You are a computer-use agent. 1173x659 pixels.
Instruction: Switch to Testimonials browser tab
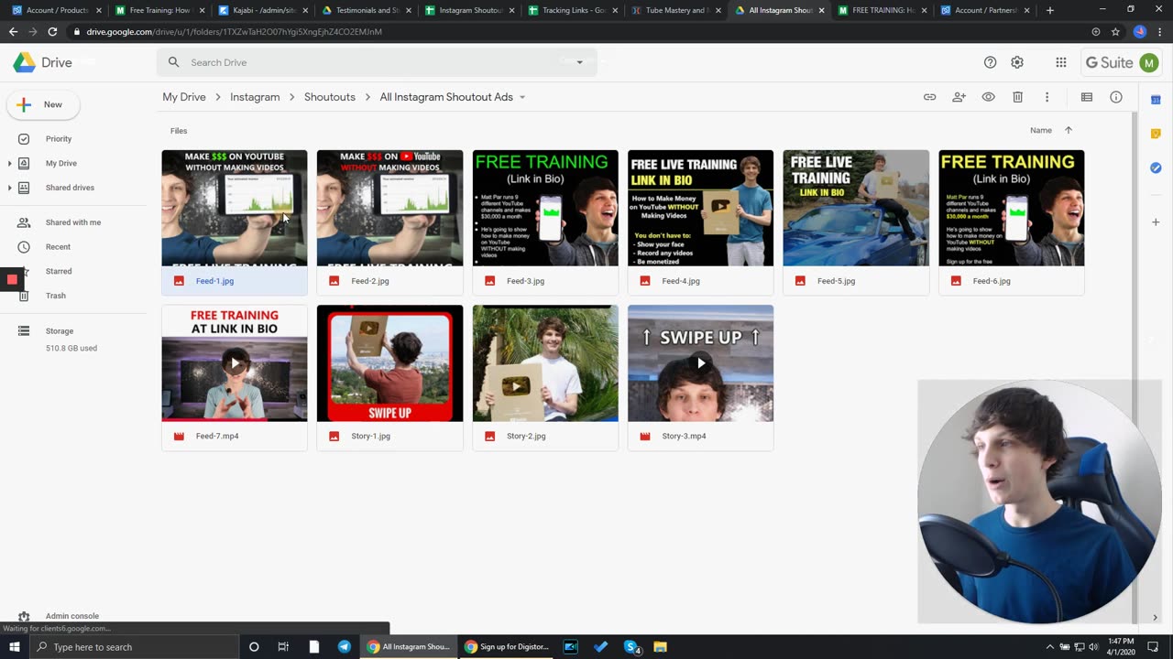(366, 10)
